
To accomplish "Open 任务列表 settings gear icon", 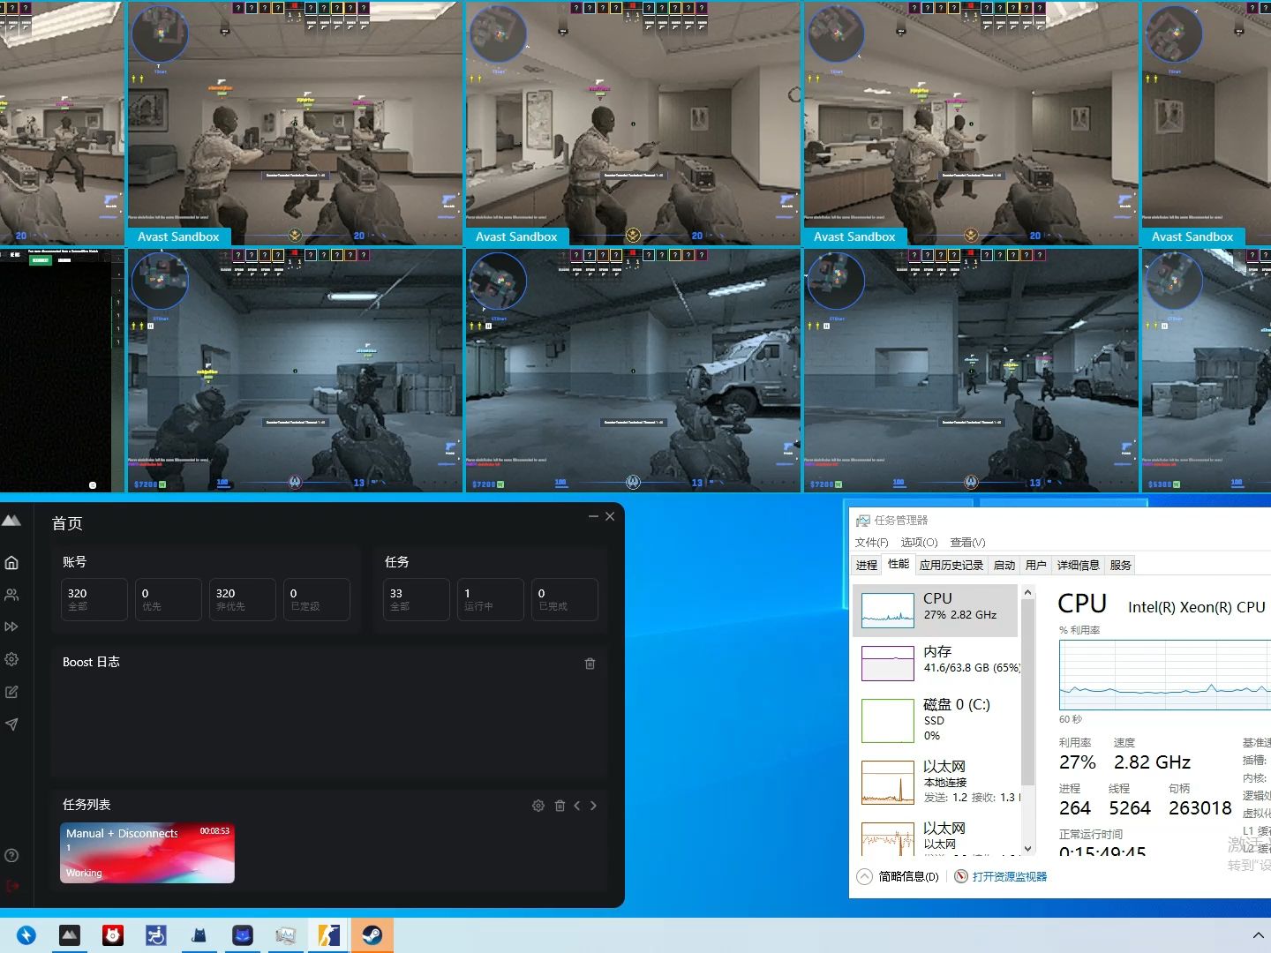I will point(538,806).
